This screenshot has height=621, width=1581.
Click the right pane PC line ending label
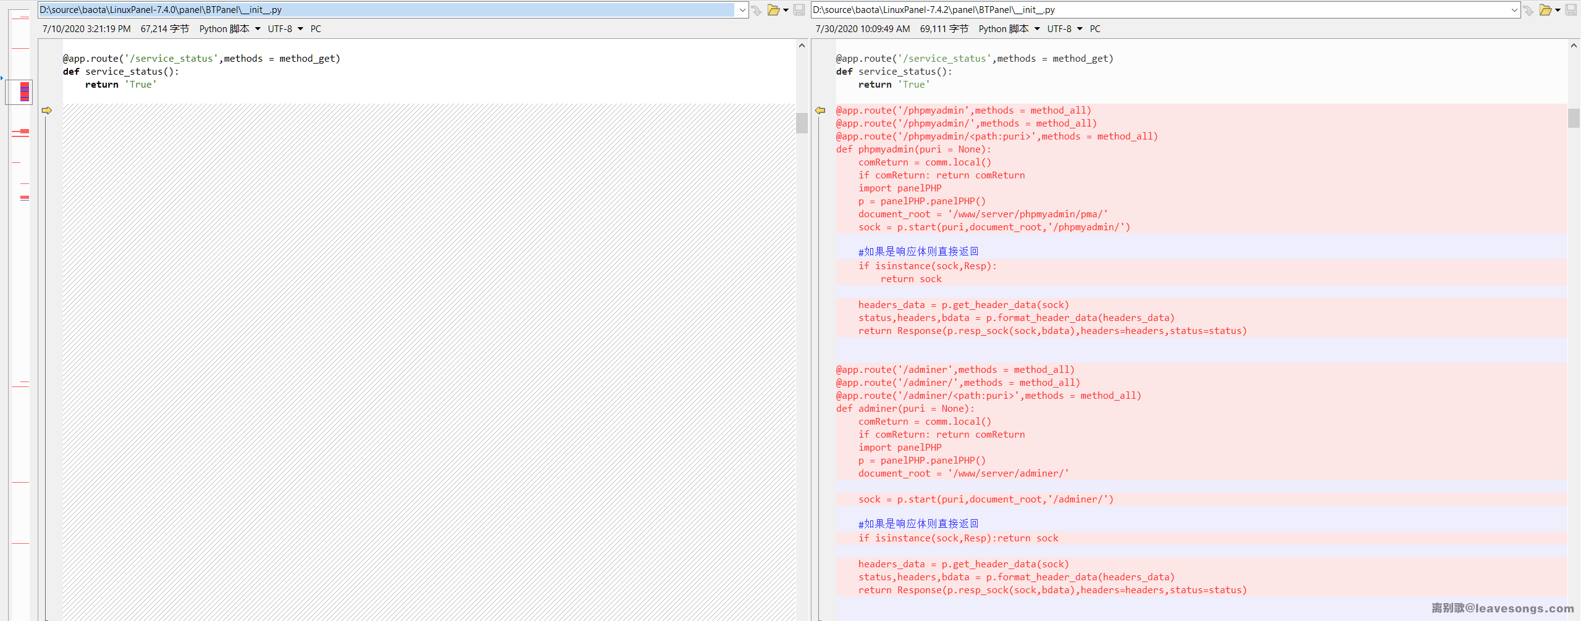pos(1095,29)
